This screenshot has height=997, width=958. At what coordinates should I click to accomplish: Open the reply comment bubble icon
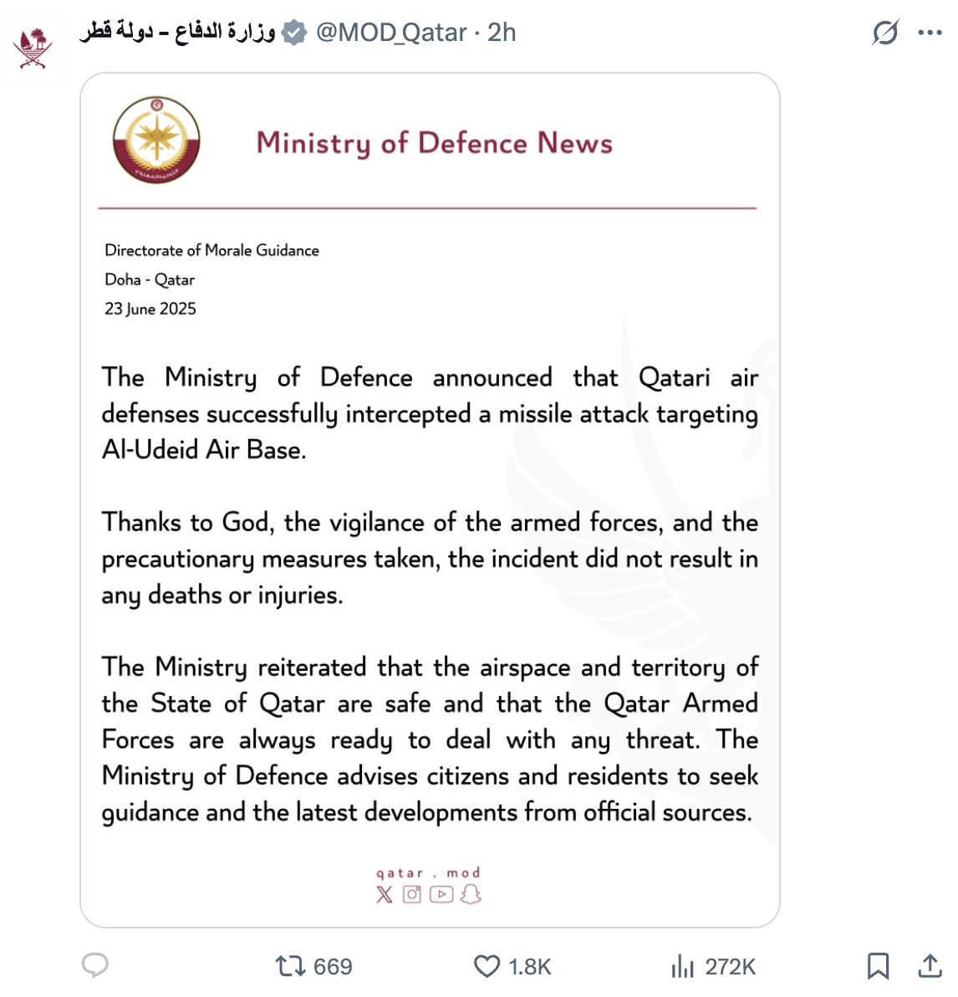(95, 965)
